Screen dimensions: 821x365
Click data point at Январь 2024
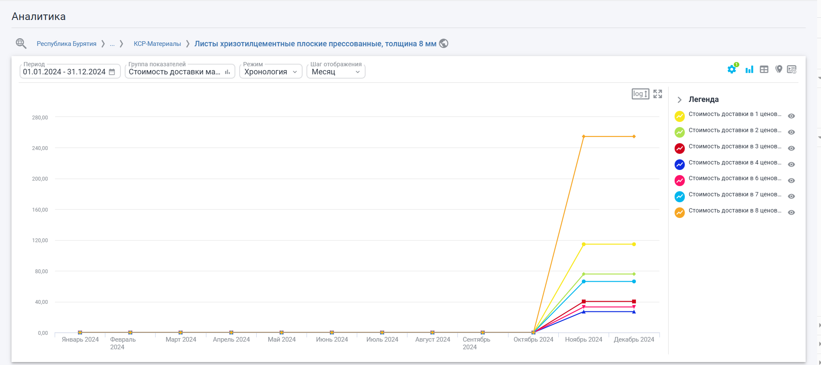80,332
